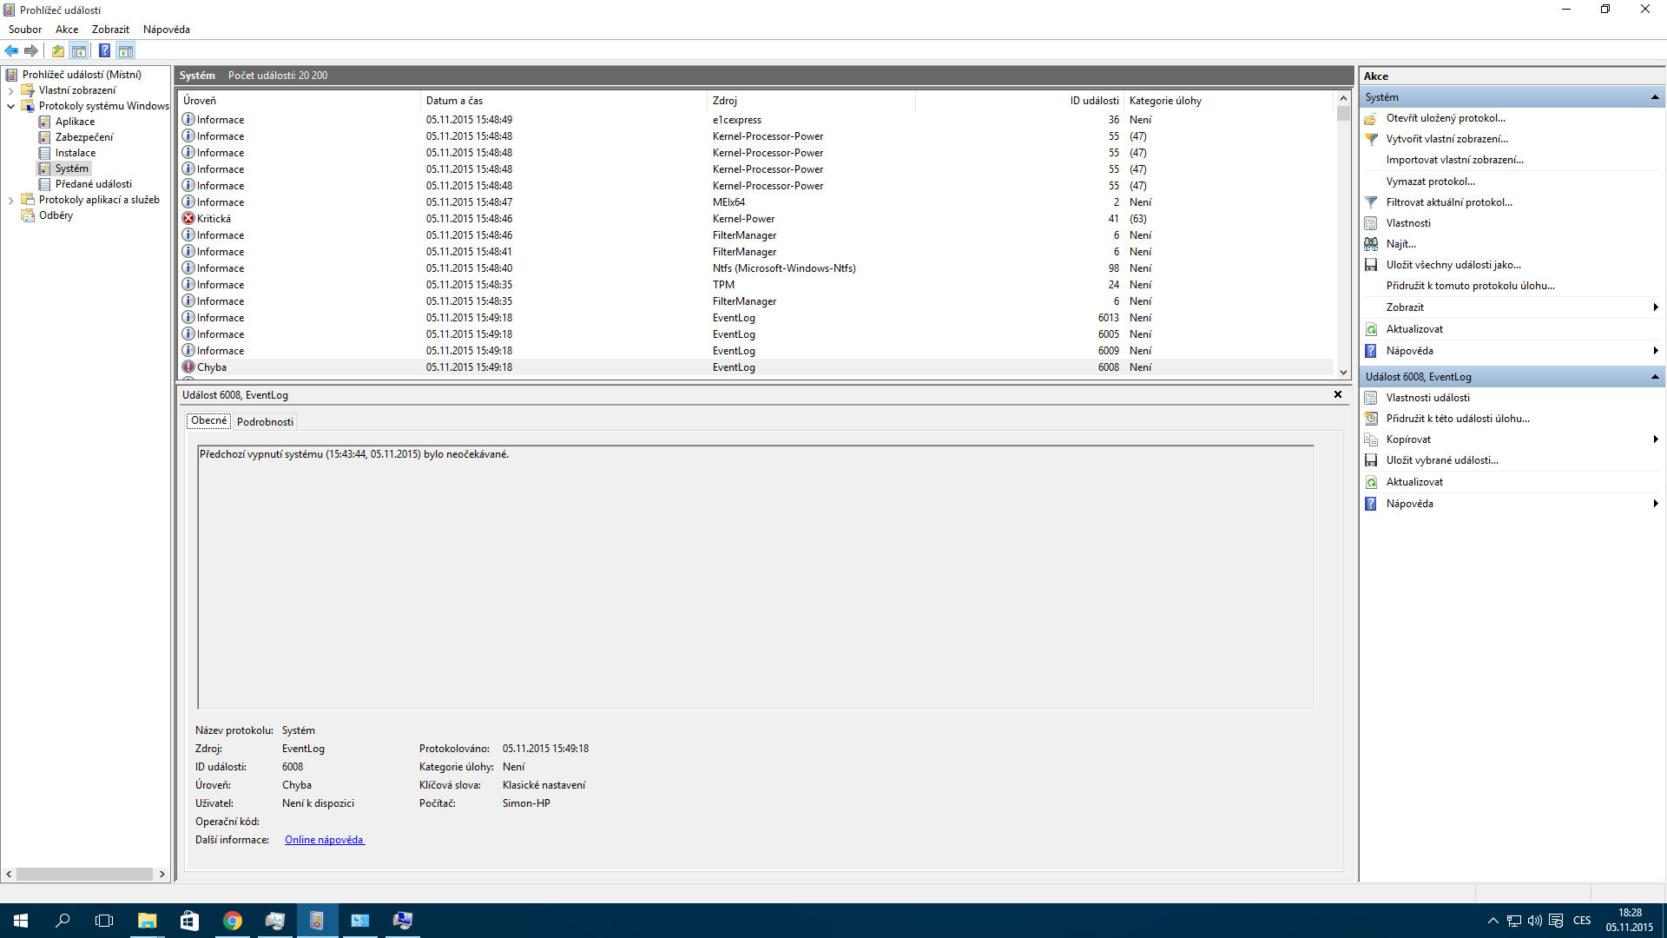This screenshot has height=938, width=1667.
Task: Click the blue Help toolbar icon
Action: pyautogui.click(x=104, y=50)
